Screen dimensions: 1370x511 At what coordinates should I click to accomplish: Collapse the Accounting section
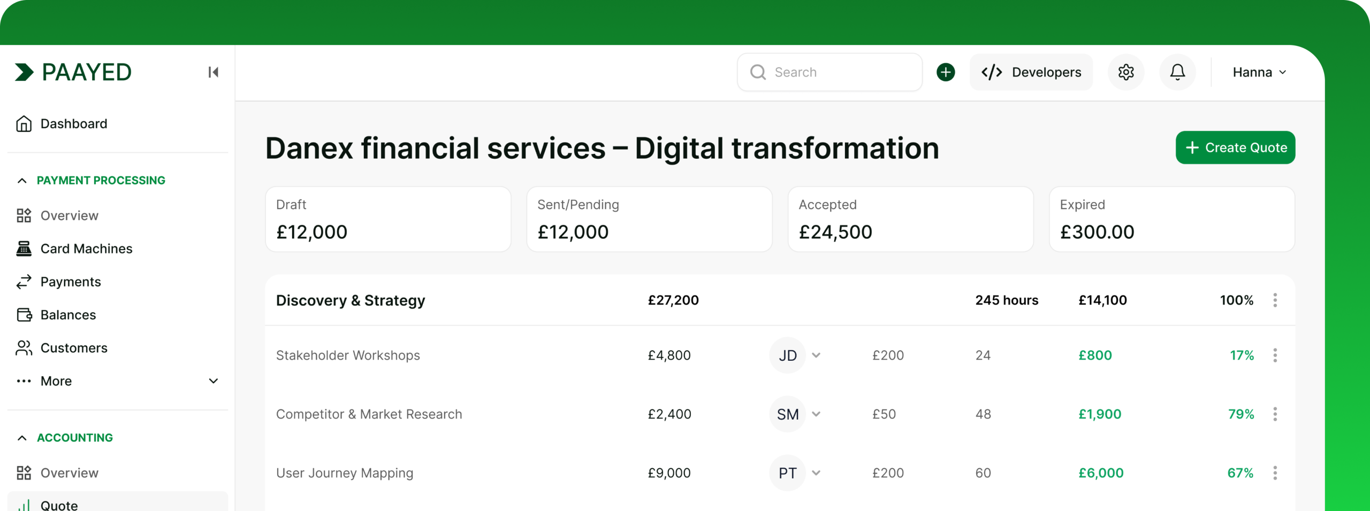(x=22, y=438)
